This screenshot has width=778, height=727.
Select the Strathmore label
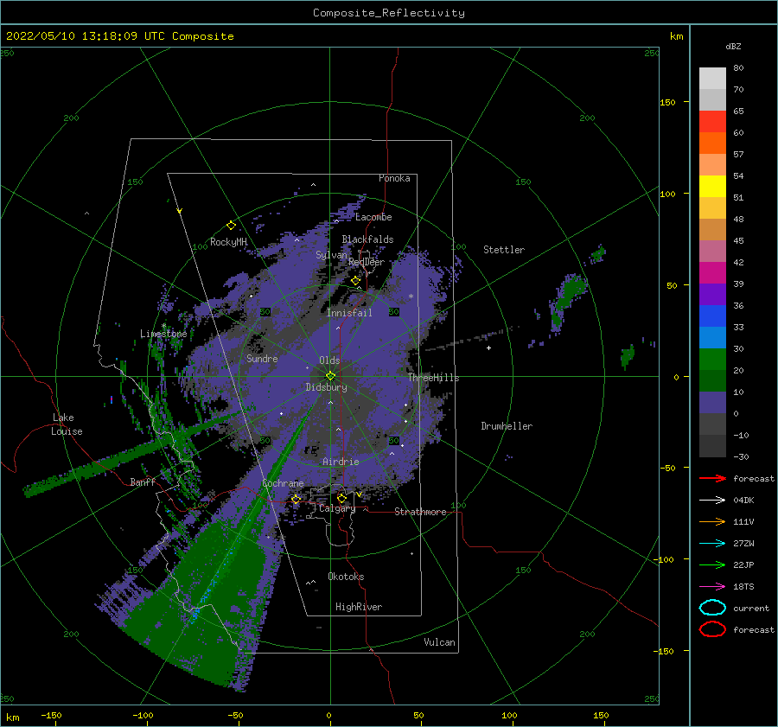pyautogui.click(x=420, y=512)
